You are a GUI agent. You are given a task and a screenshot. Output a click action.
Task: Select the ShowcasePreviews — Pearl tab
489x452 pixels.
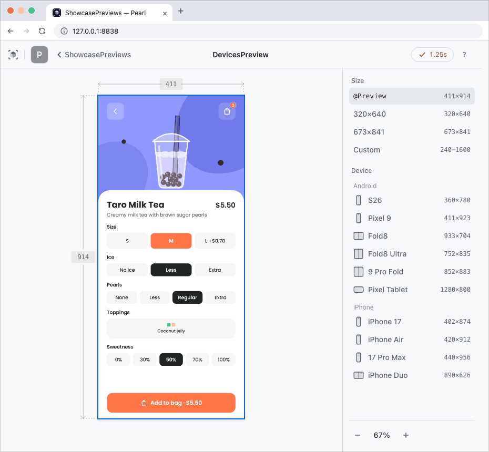click(109, 13)
